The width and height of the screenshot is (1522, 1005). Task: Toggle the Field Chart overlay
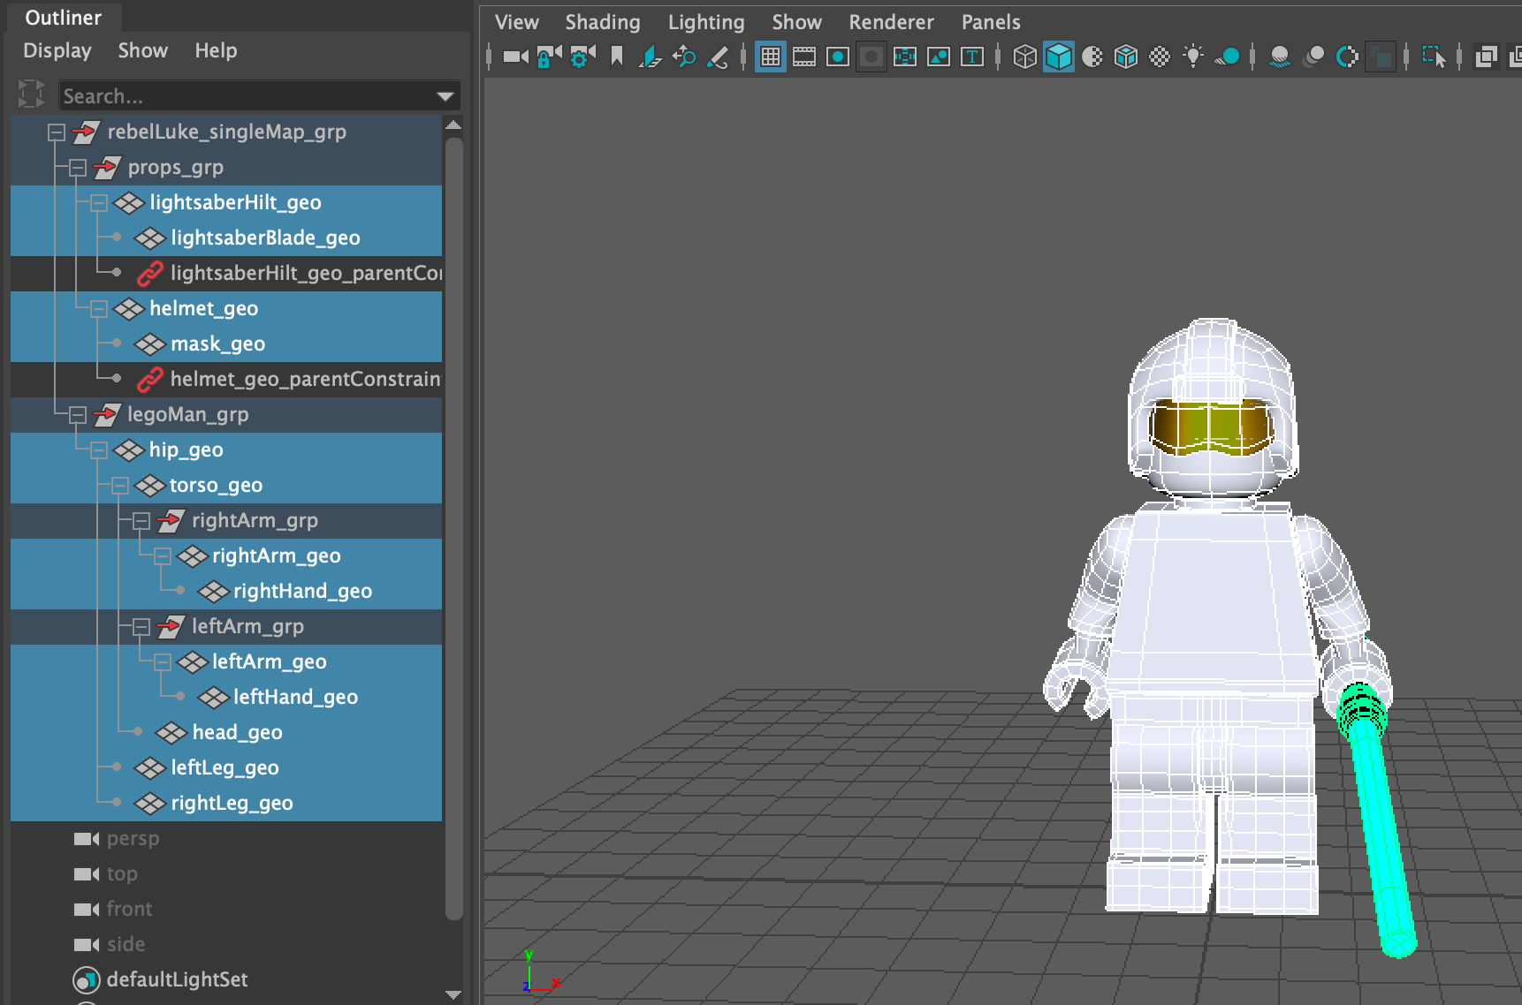[x=905, y=57]
